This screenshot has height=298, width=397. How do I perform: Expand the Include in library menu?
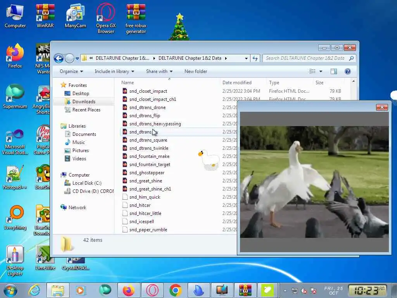tap(114, 71)
